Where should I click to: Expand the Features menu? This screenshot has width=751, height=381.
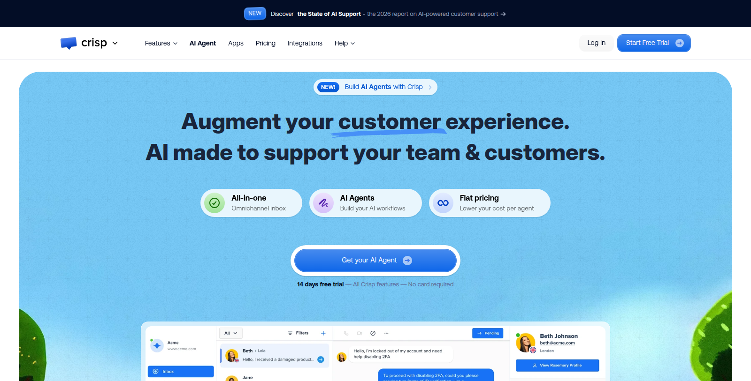(161, 43)
